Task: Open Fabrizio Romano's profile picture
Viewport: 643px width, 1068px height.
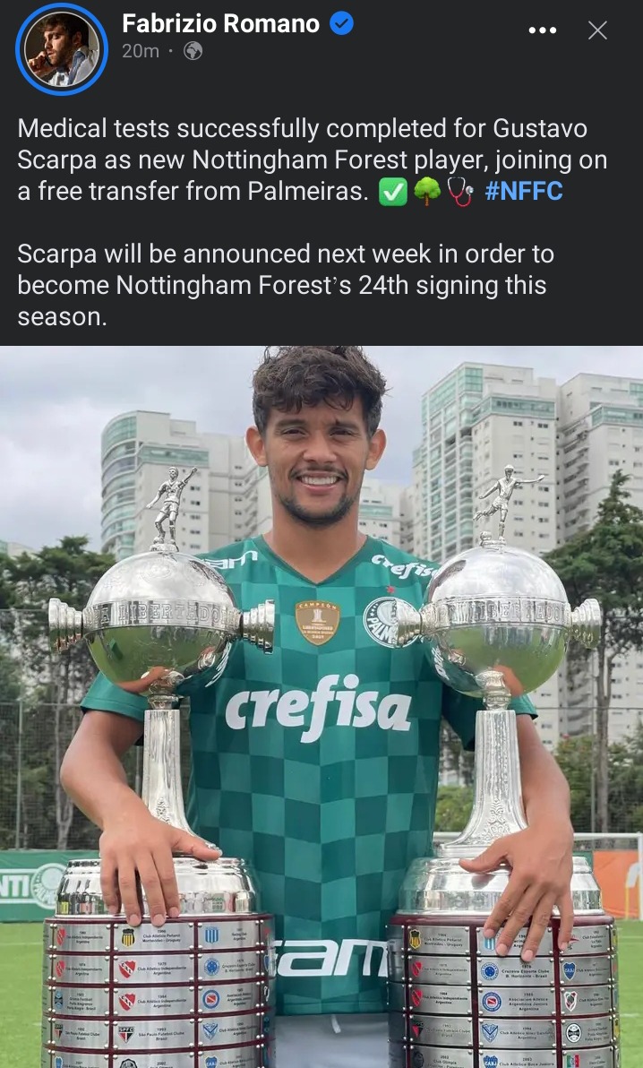Action: [62, 49]
